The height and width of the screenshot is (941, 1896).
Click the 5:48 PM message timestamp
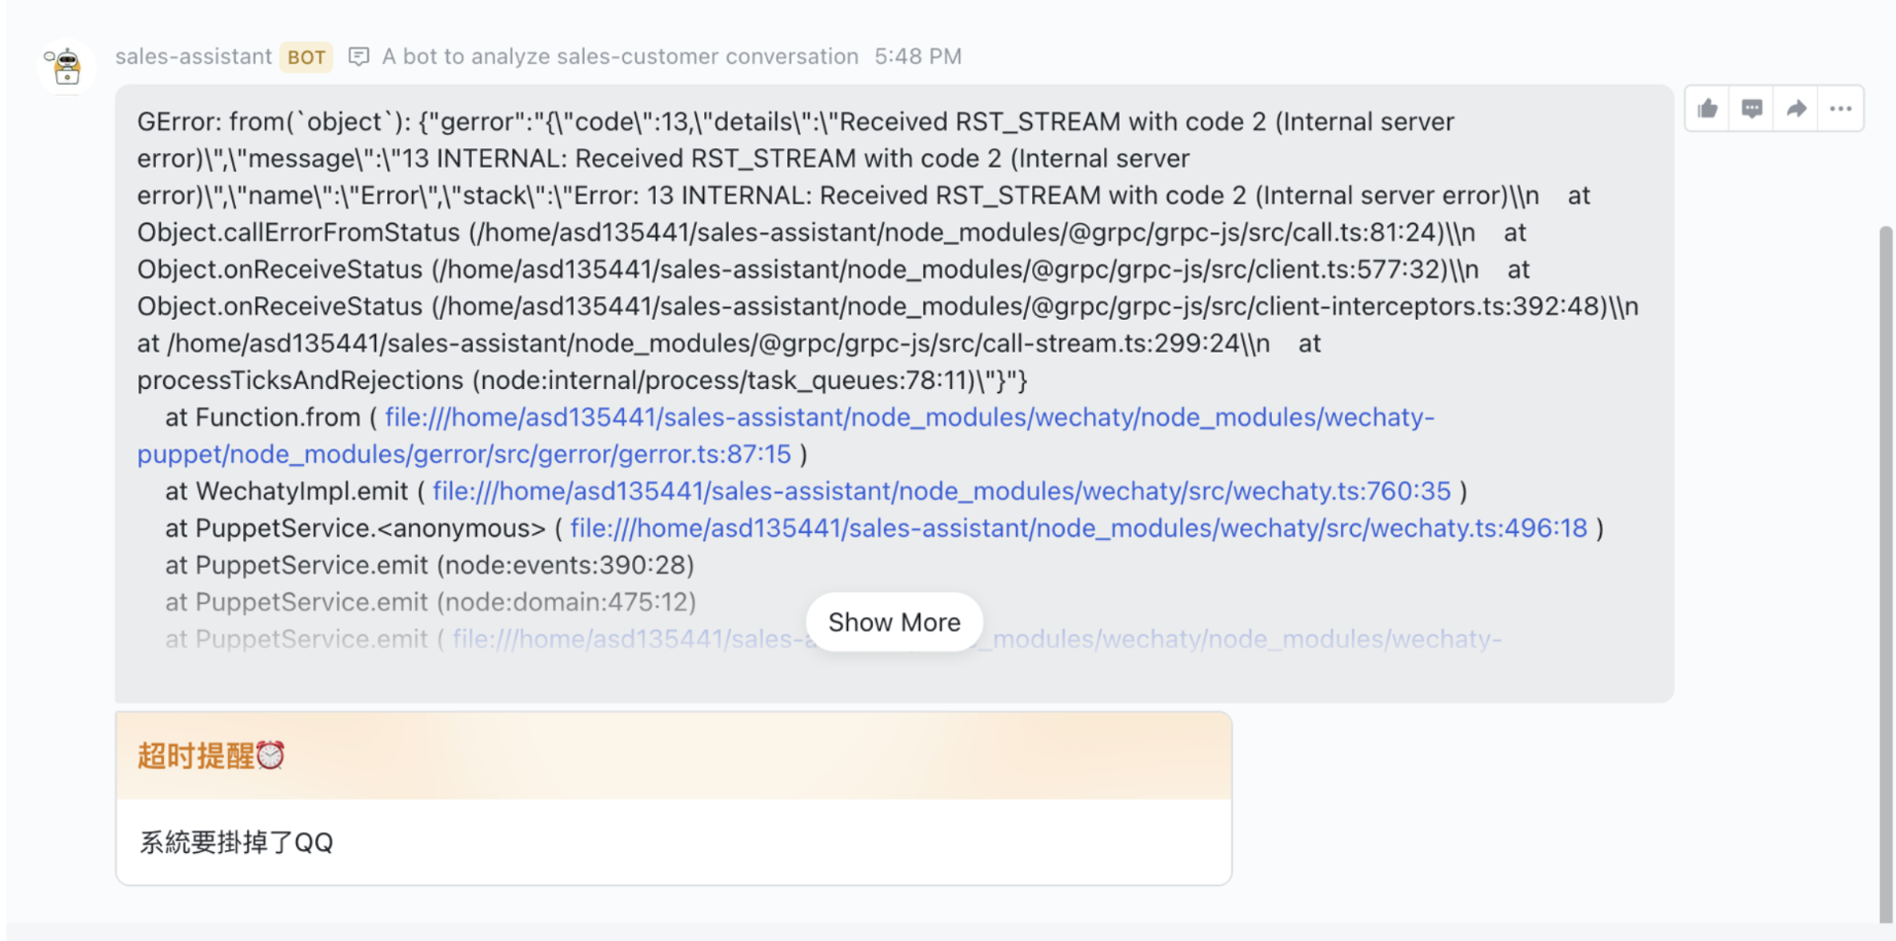click(x=917, y=56)
